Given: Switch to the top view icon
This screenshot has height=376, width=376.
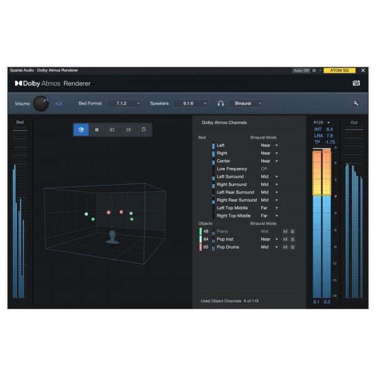Looking at the screenshot, I should click(x=97, y=130).
